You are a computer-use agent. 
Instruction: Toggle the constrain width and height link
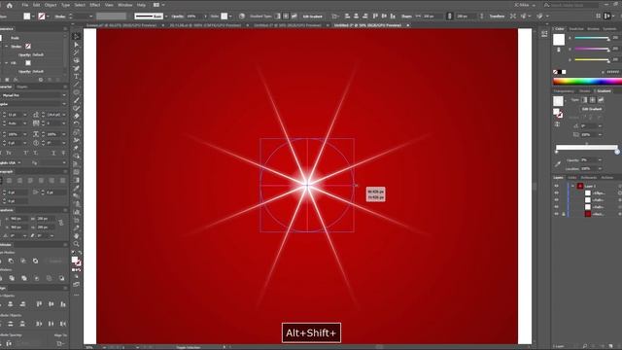[449, 17]
